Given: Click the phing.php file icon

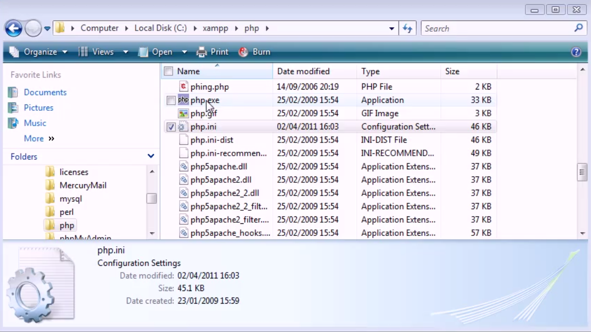Looking at the screenshot, I should click(183, 87).
